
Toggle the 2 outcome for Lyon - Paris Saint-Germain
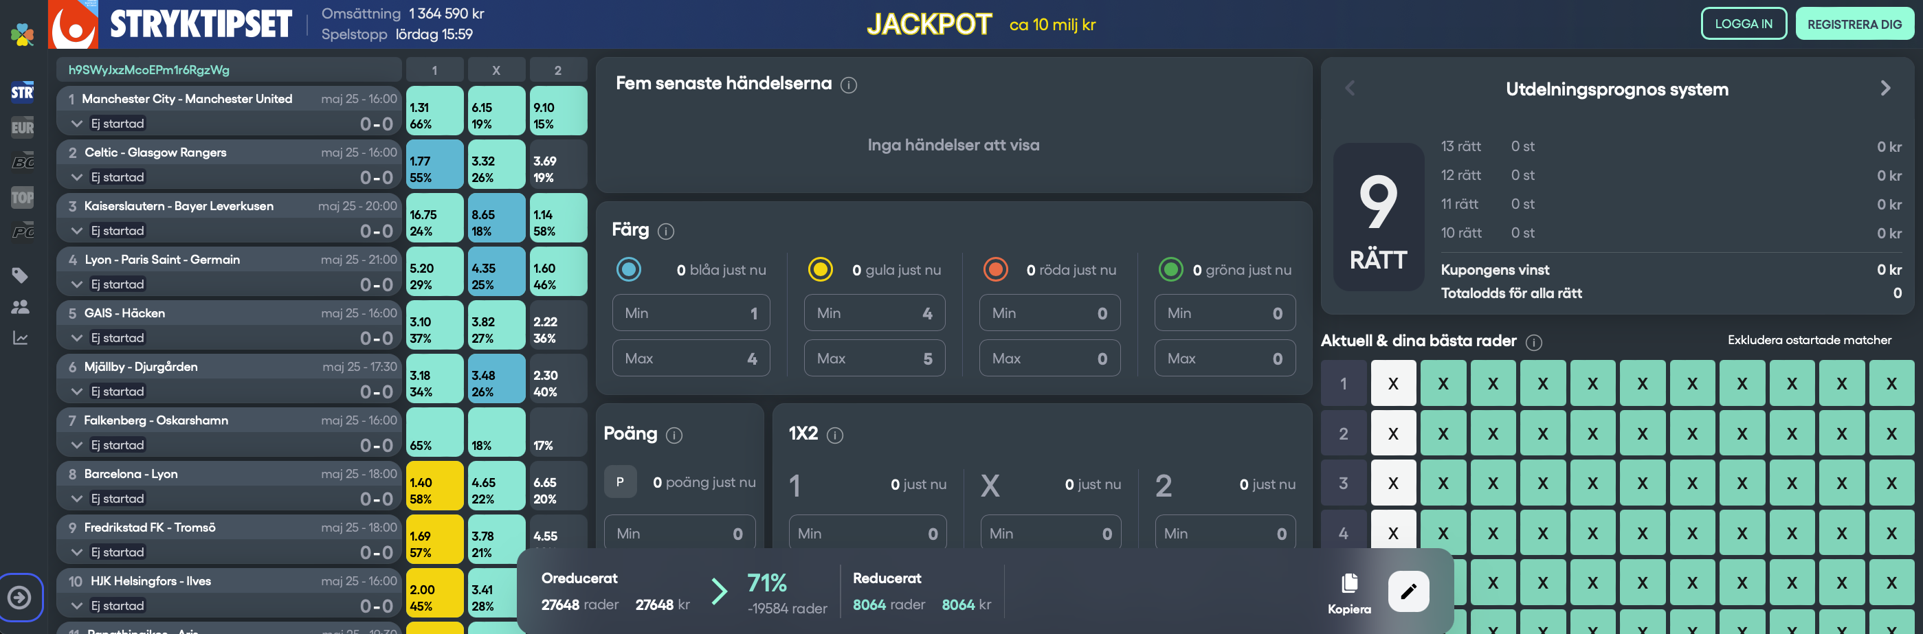coord(557,272)
